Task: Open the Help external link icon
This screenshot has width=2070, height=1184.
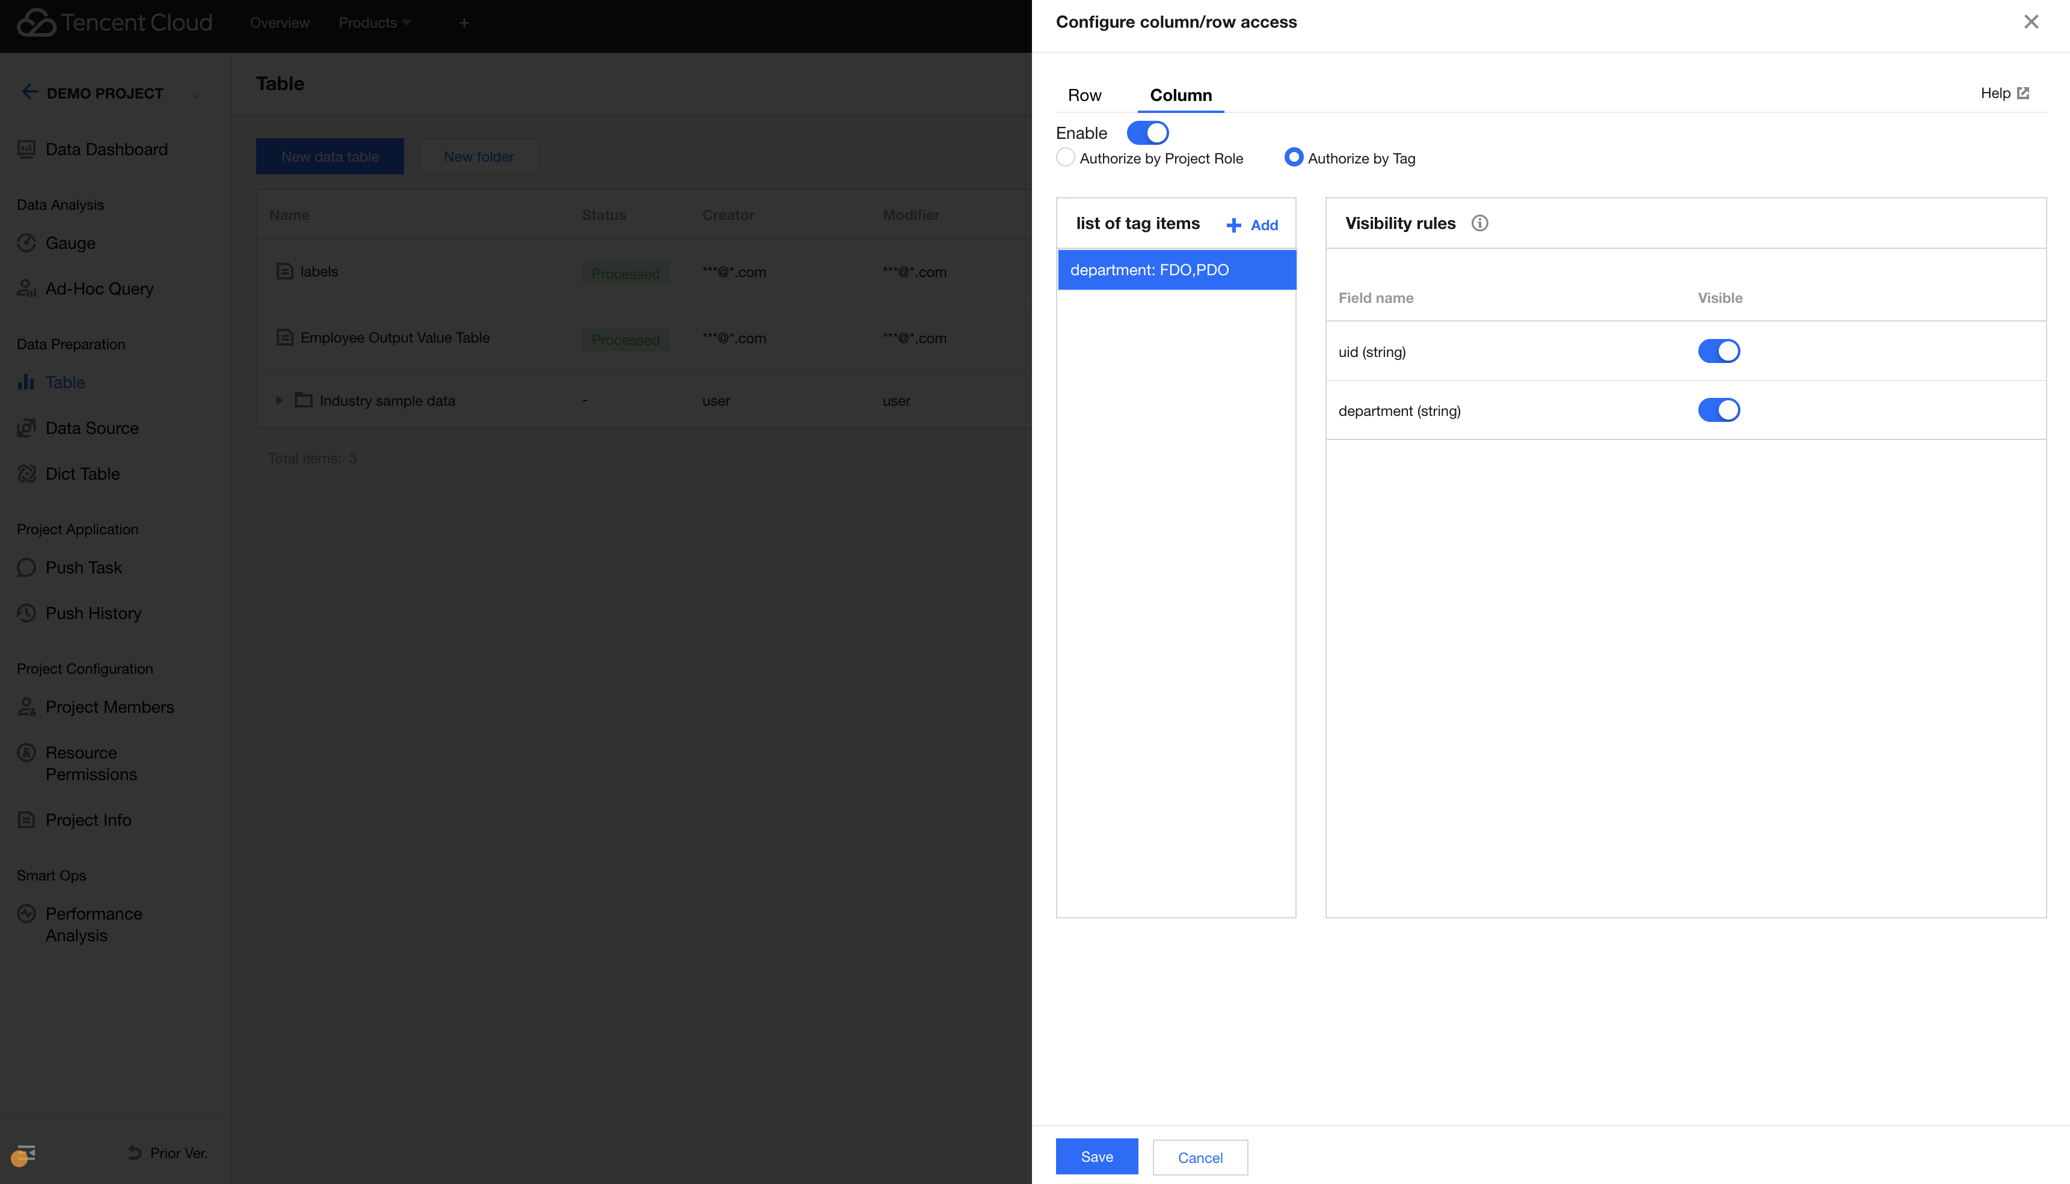Action: point(2023,93)
